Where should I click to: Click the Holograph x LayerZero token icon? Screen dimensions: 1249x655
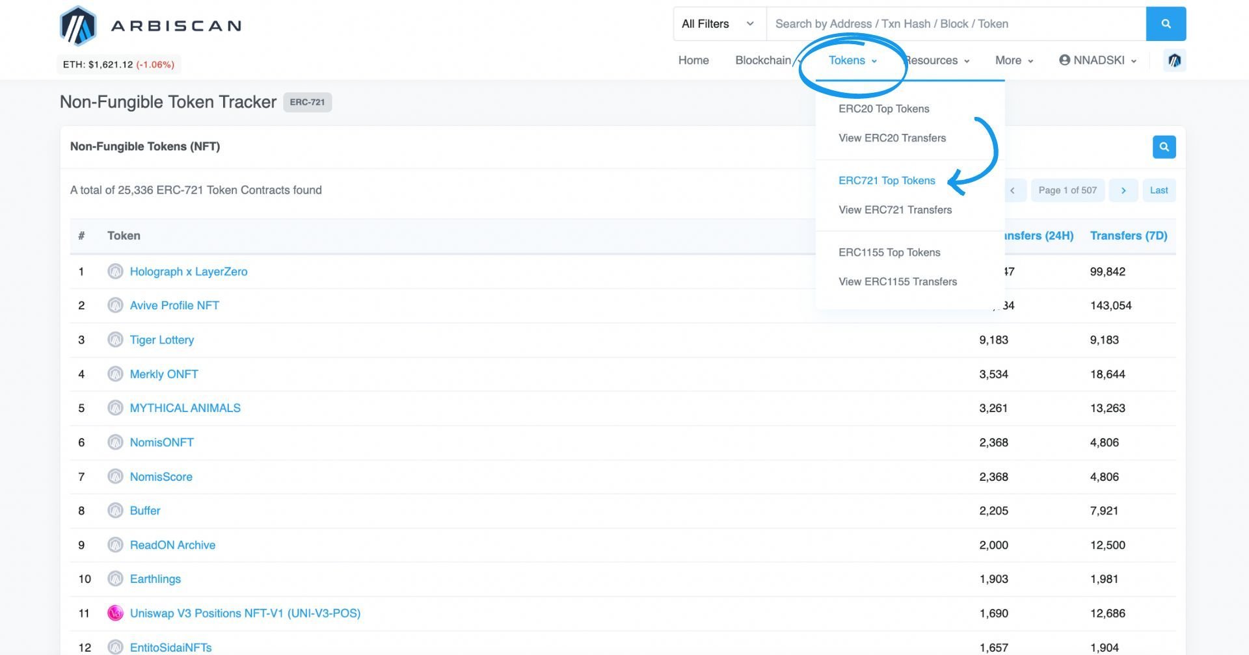[115, 272]
